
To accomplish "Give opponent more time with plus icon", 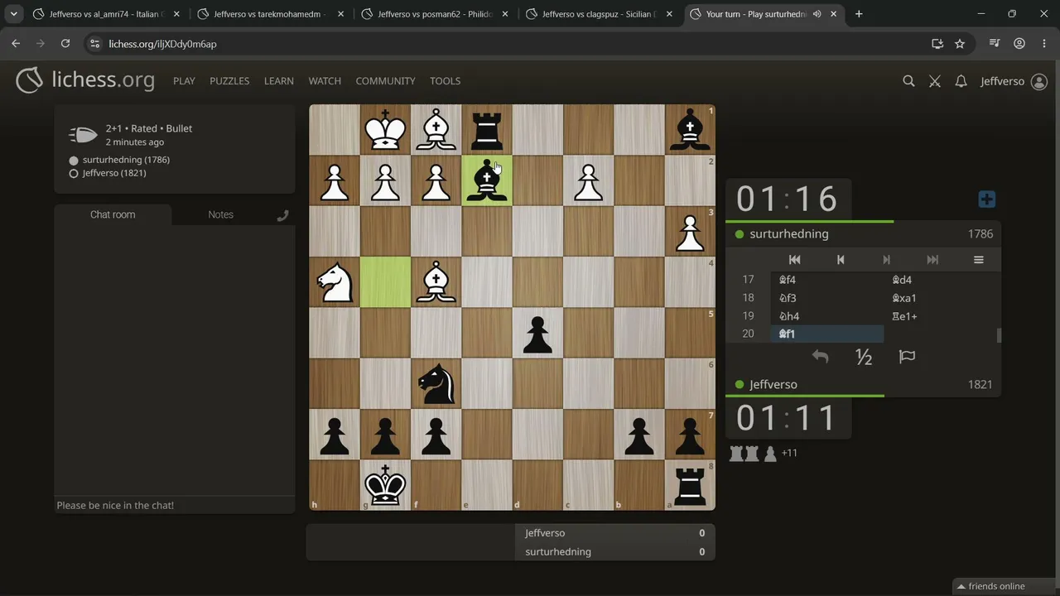I will coord(986,199).
